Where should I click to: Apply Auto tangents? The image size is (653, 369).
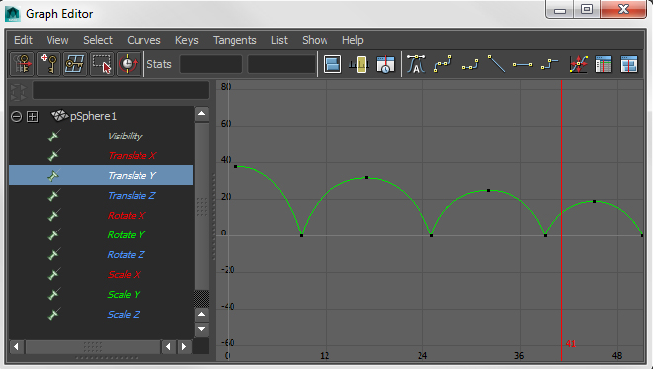pyautogui.click(x=416, y=64)
